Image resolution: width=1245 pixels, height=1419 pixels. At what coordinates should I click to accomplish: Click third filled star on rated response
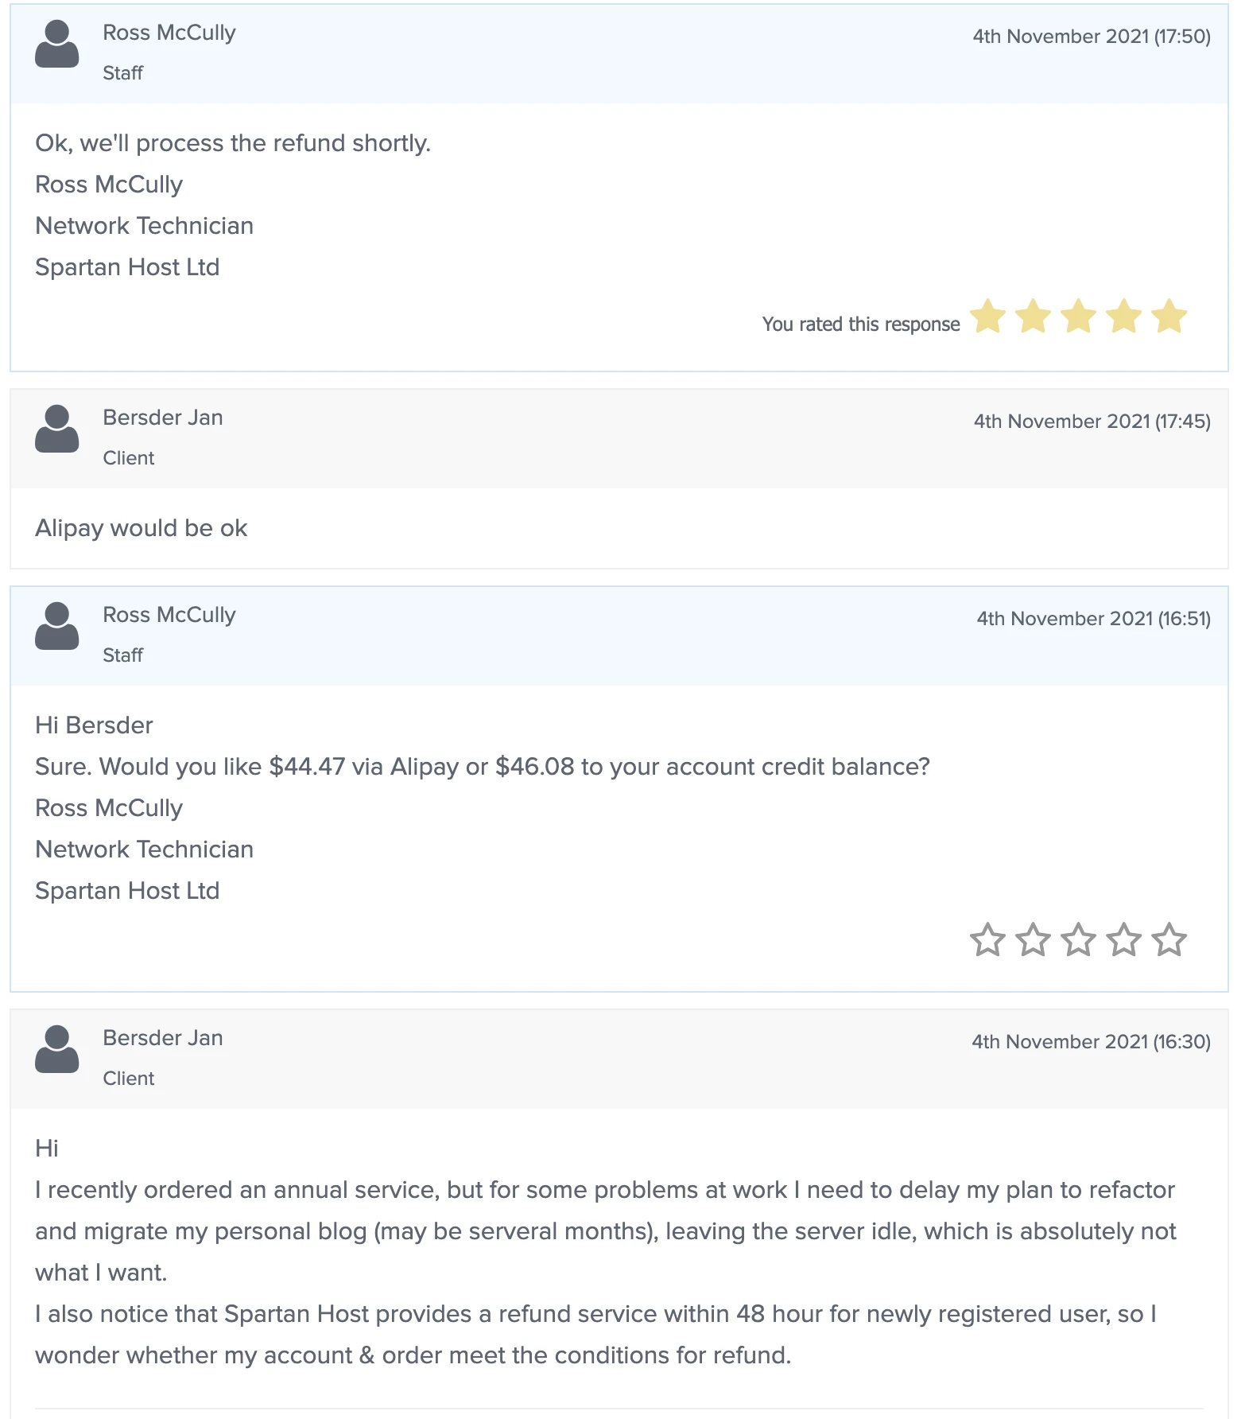click(1079, 316)
